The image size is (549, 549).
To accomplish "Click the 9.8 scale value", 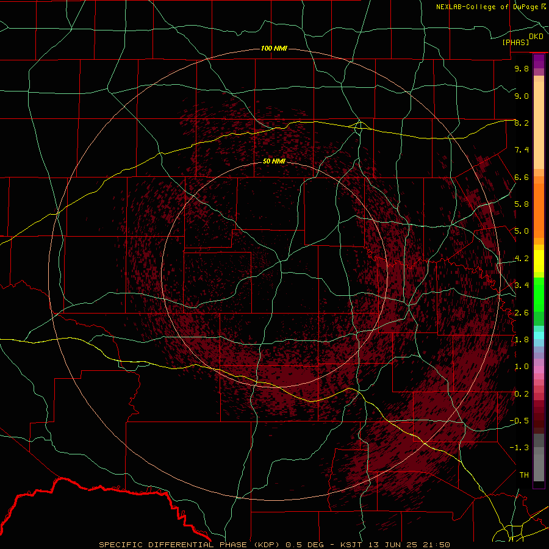I will click(522, 68).
